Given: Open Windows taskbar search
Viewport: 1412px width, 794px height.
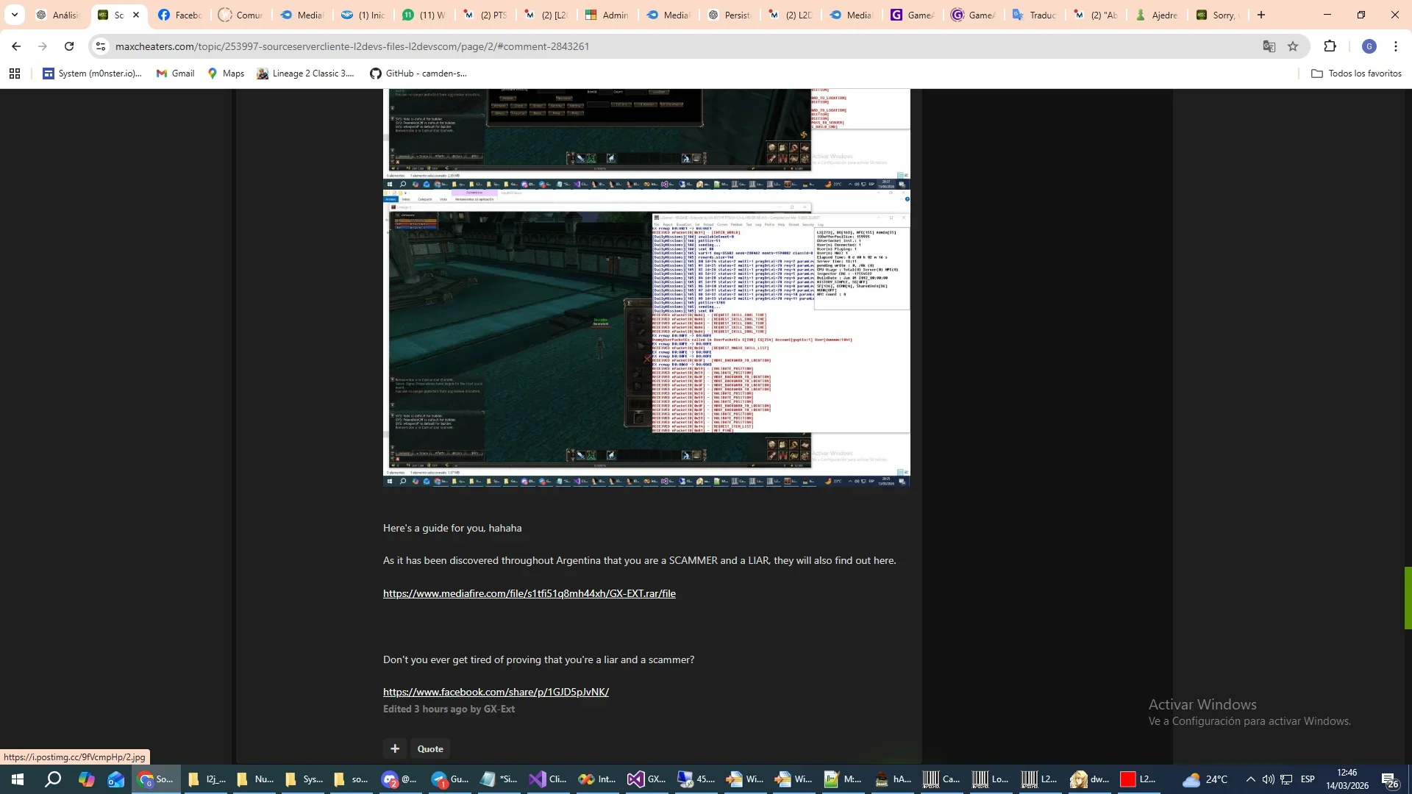Looking at the screenshot, I should 53,779.
